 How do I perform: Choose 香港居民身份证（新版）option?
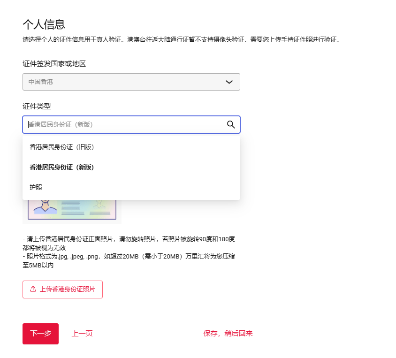click(x=62, y=167)
